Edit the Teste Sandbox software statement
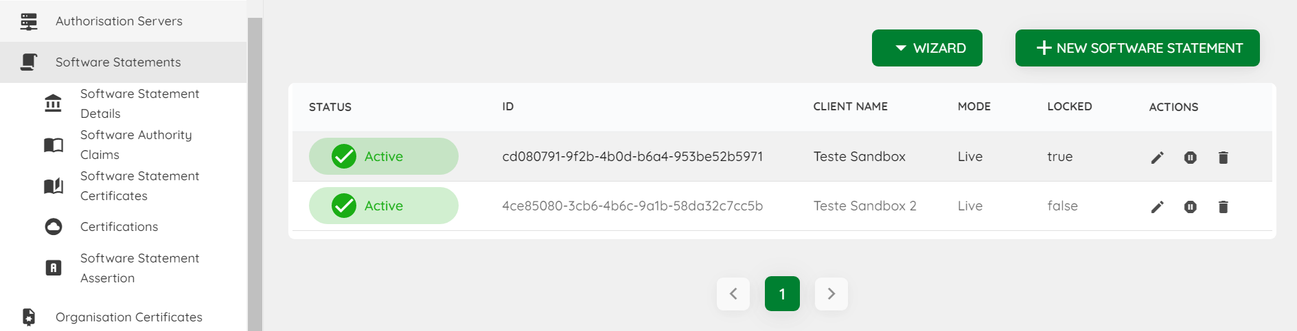The height and width of the screenshot is (331, 1297). tap(1157, 158)
